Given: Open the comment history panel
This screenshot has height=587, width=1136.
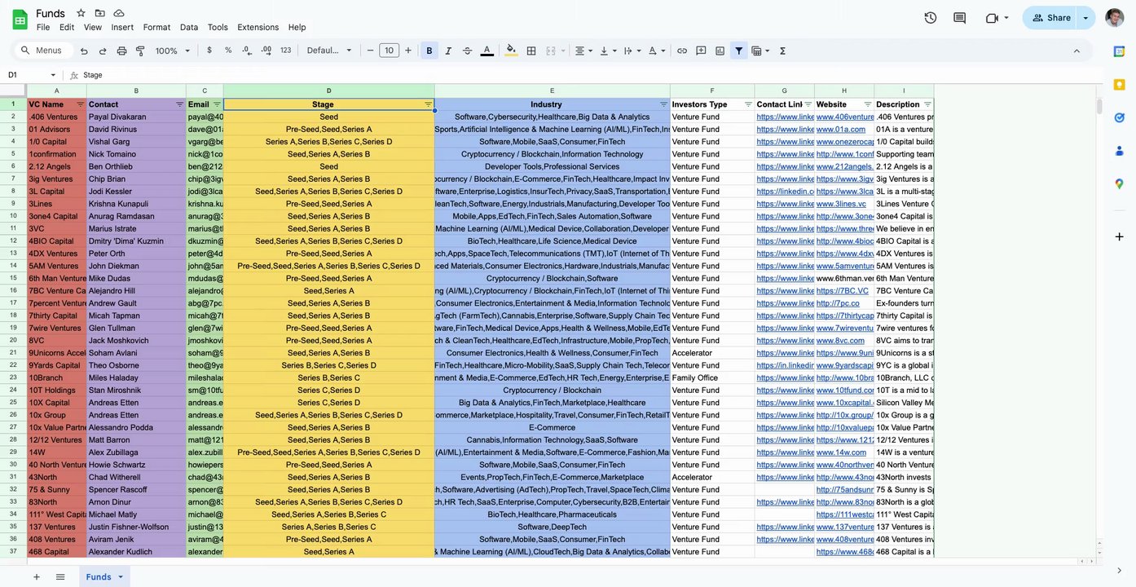Looking at the screenshot, I should [x=959, y=18].
